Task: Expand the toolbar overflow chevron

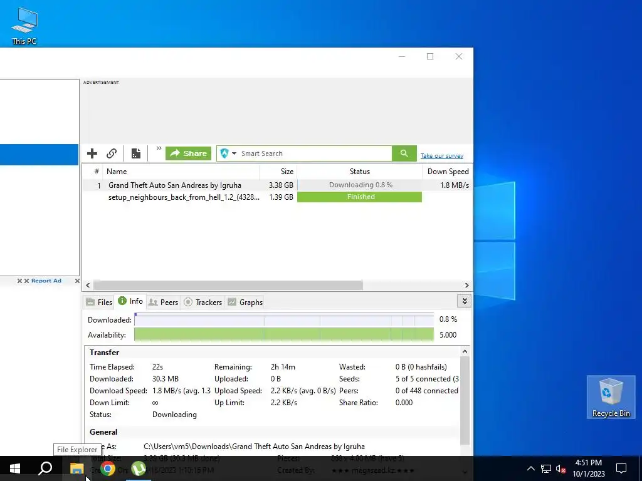Action: point(159,148)
